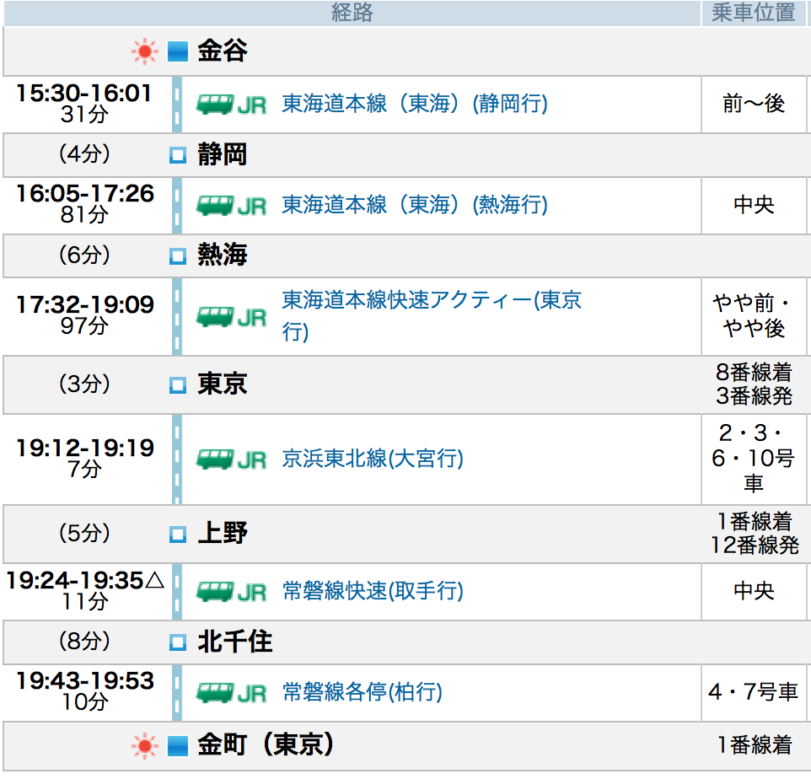Open the 東海道本線快速アクティー(東京行) link
811x779 pixels.
click(432, 315)
